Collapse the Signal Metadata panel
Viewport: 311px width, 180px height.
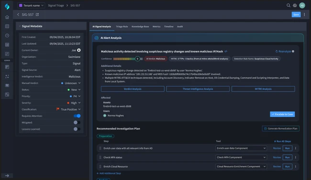point(20,26)
